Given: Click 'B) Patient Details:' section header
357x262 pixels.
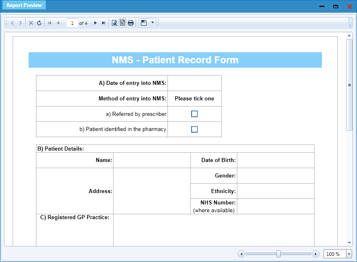Looking at the screenshot, I should (x=60, y=149).
